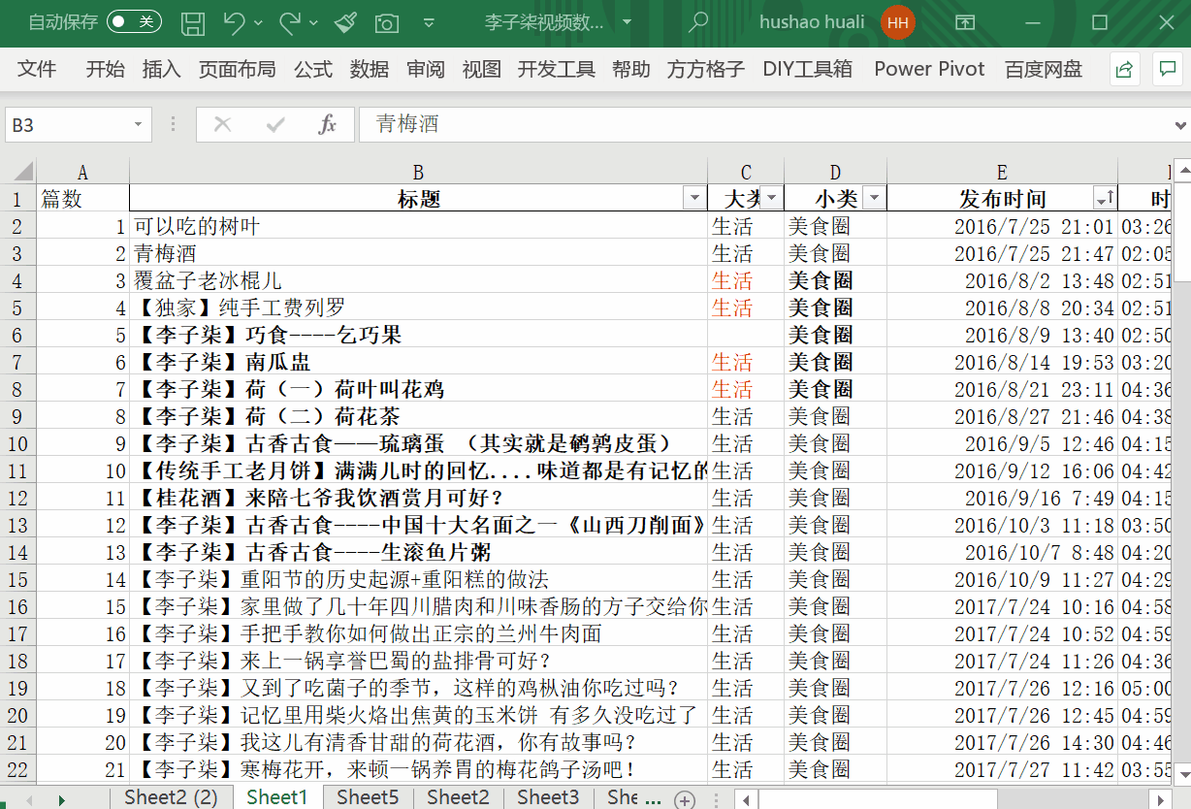The image size is (1191, 809).
Task: Click the Comments speech bubble icon
Action: (x=1168, y=69)
